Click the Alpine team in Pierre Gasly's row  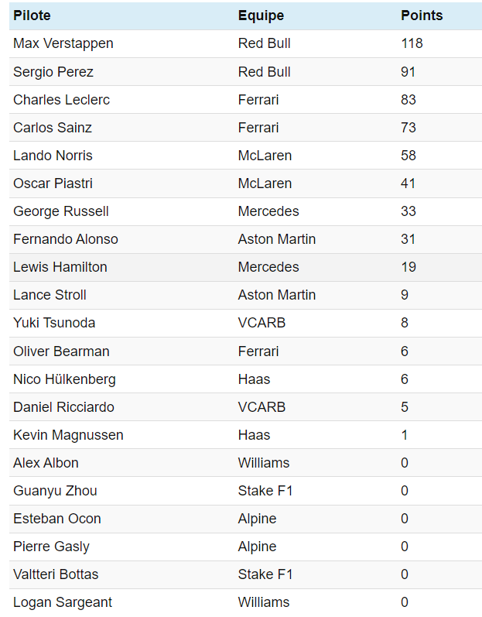click(257, 547)
